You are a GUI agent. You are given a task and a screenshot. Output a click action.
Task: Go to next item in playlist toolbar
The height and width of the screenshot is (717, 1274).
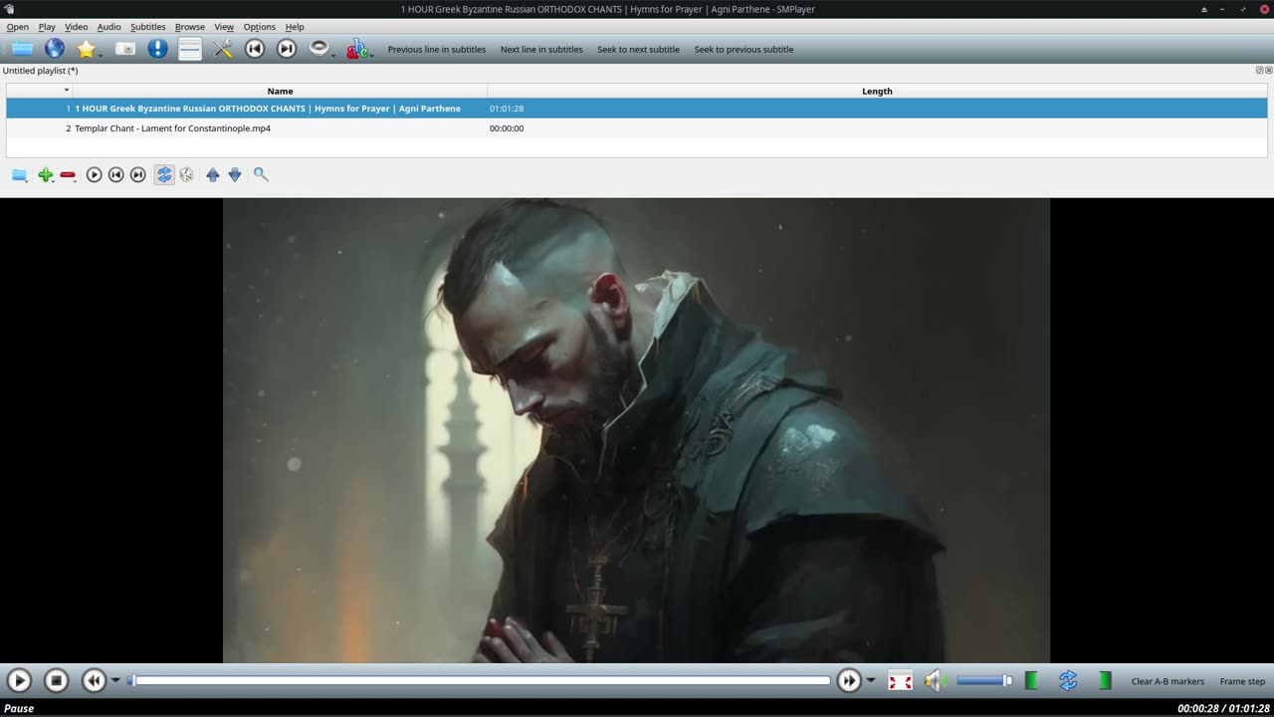coord(138,175)
